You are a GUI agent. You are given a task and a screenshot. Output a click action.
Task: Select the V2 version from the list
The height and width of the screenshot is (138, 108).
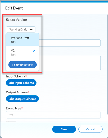coord(23,52)
